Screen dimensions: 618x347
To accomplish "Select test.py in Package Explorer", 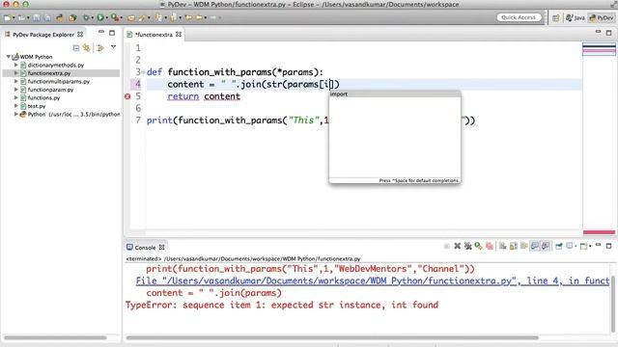I will (37, 106).
